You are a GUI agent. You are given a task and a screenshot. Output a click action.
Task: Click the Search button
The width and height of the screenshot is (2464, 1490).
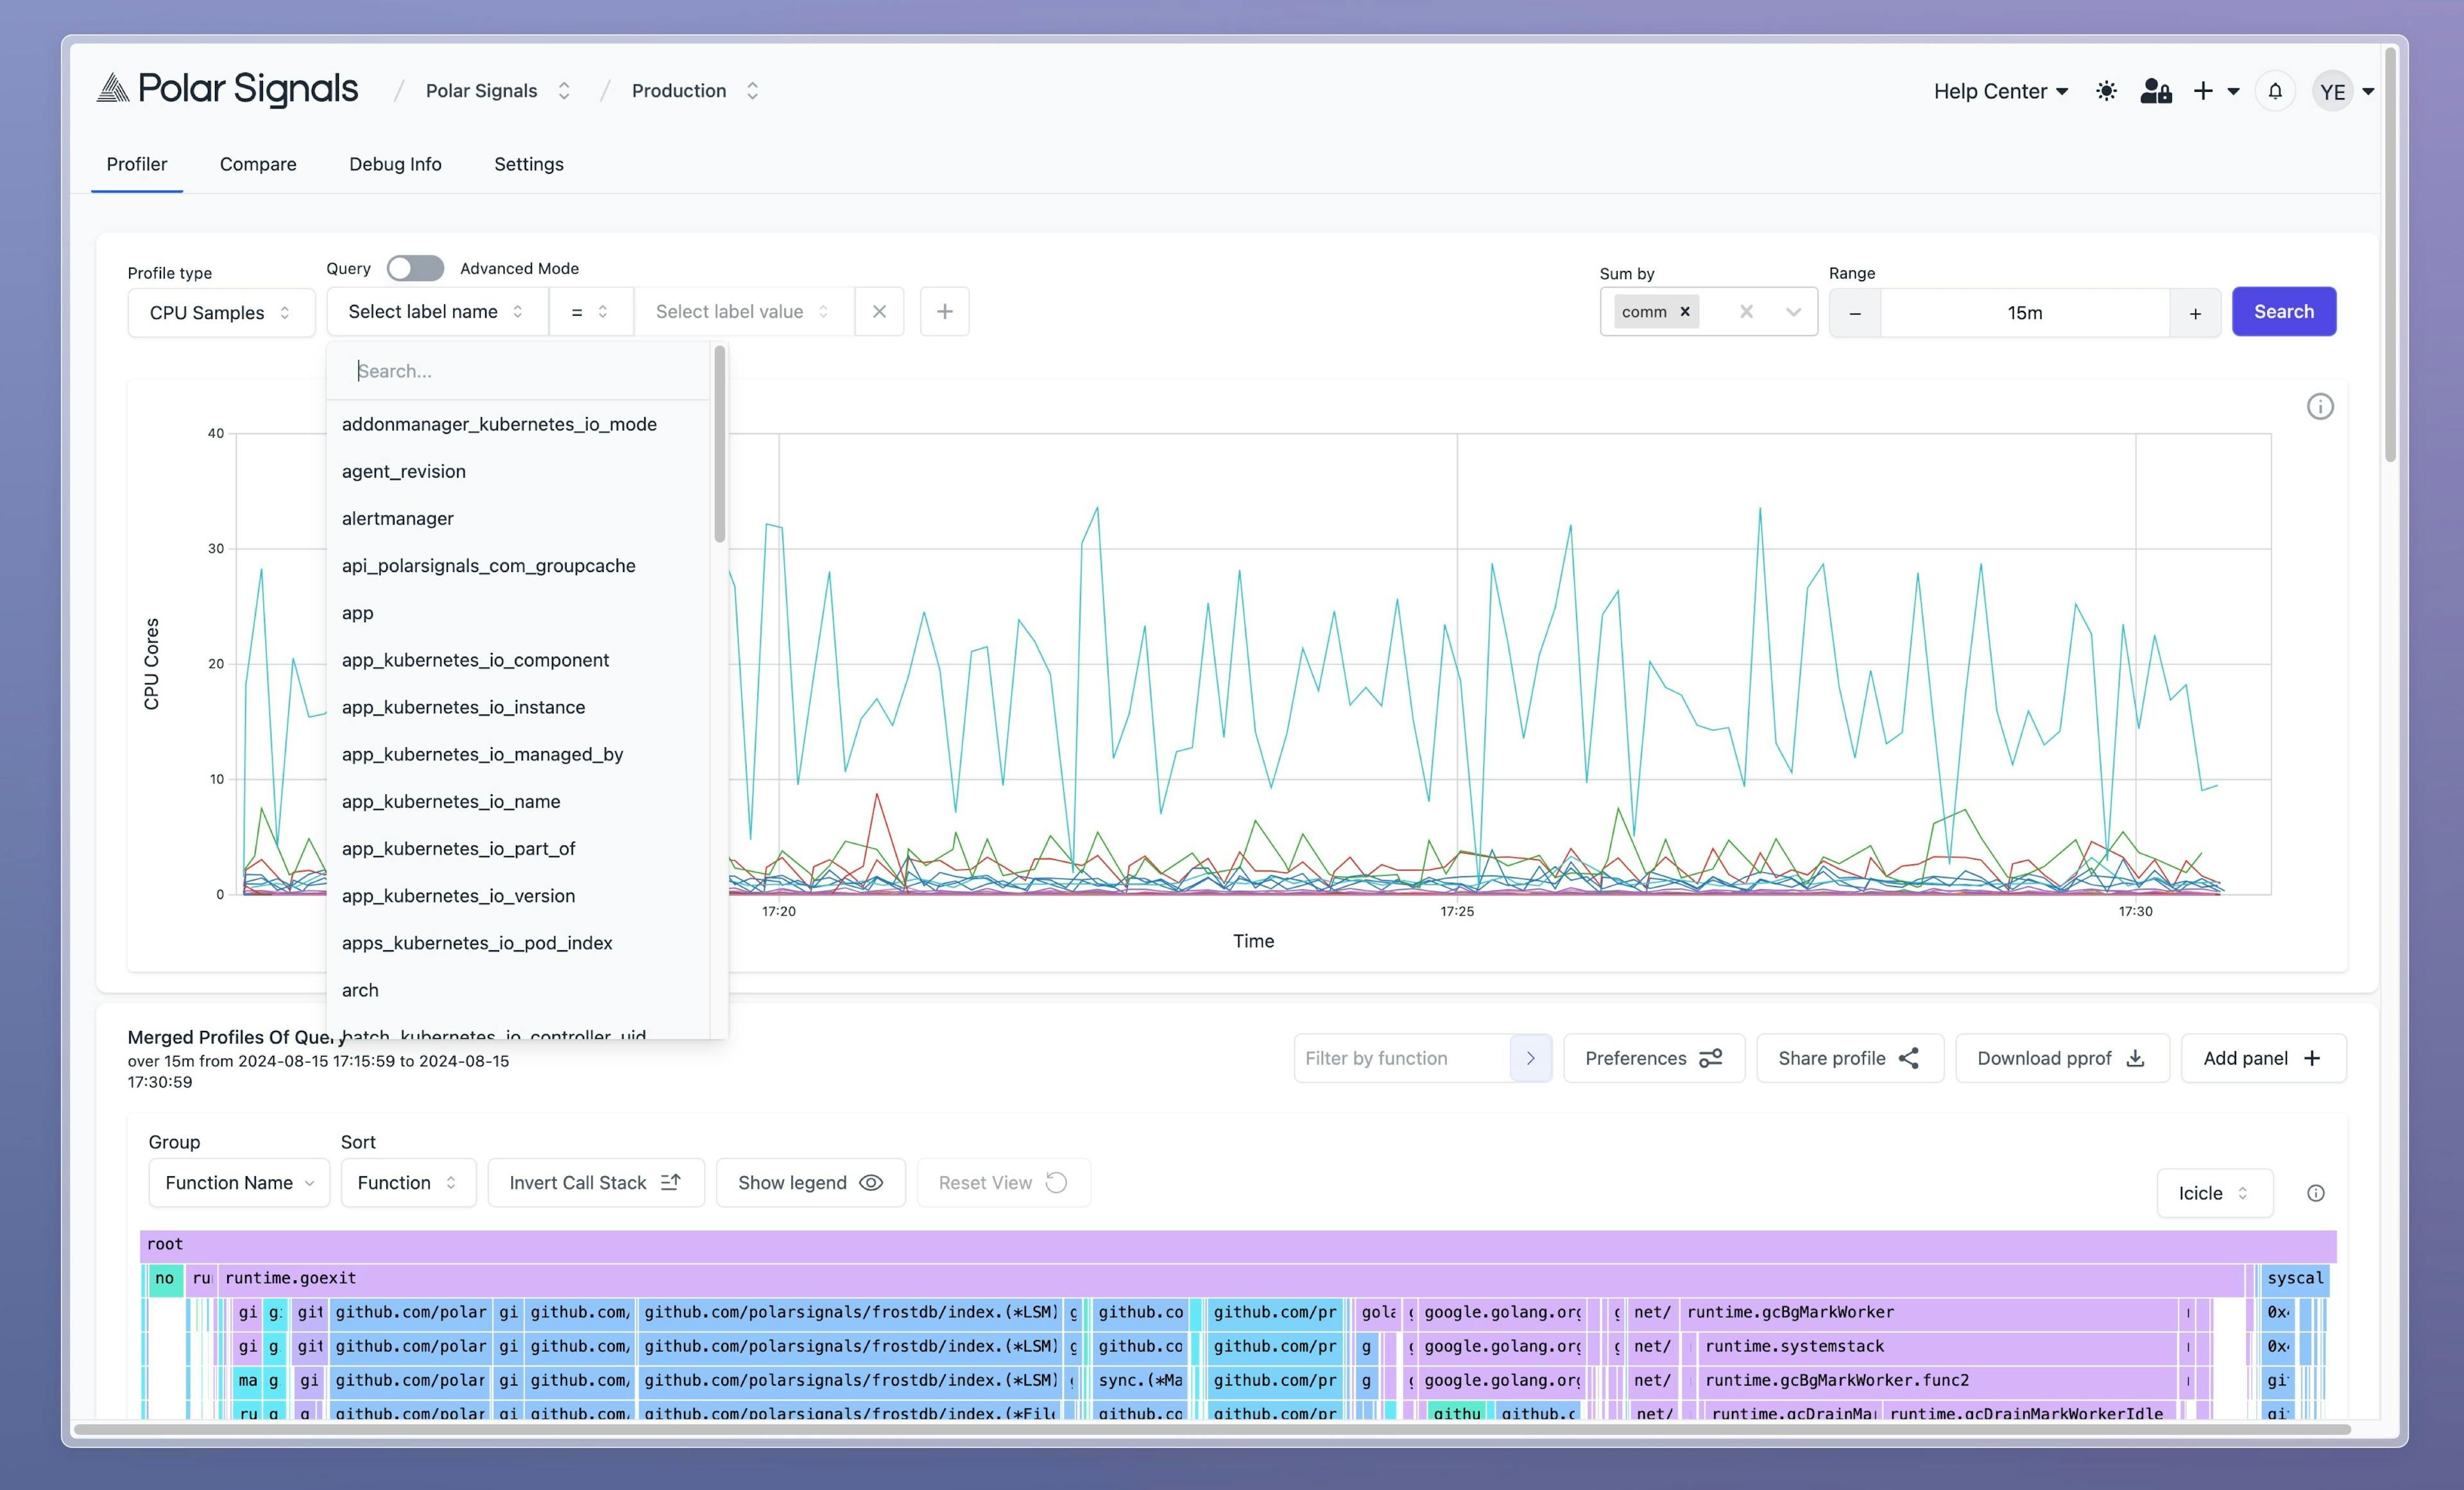[2284, 311]
